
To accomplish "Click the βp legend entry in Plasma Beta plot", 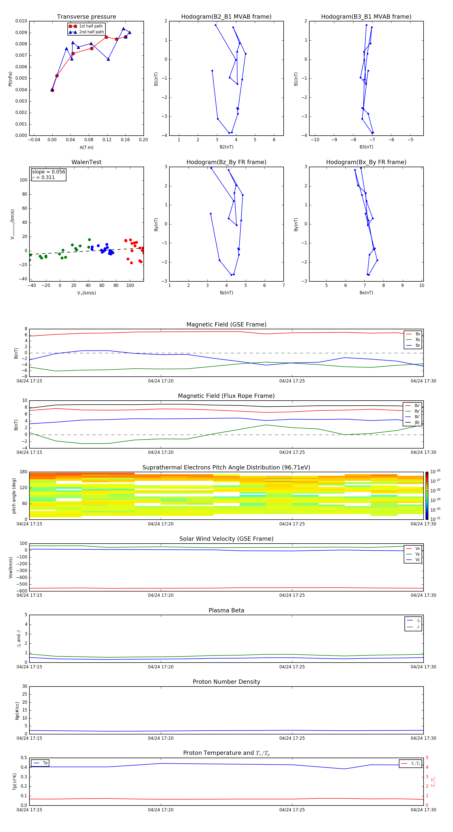I will [413, 620].
